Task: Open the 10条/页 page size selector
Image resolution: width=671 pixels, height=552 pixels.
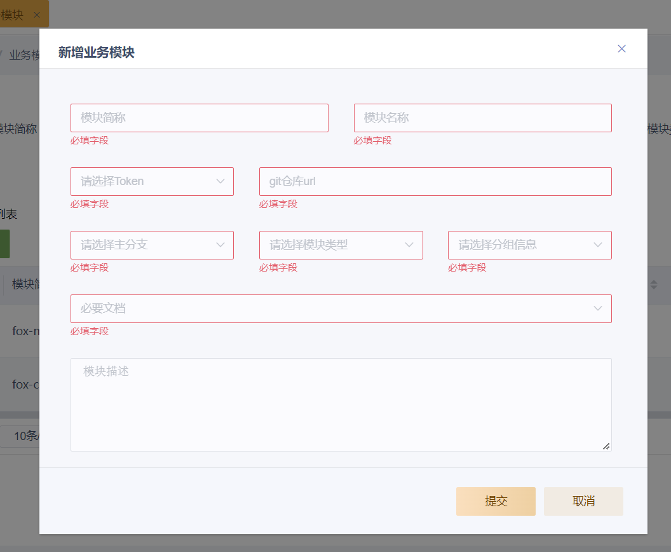Action: (25, 436)
